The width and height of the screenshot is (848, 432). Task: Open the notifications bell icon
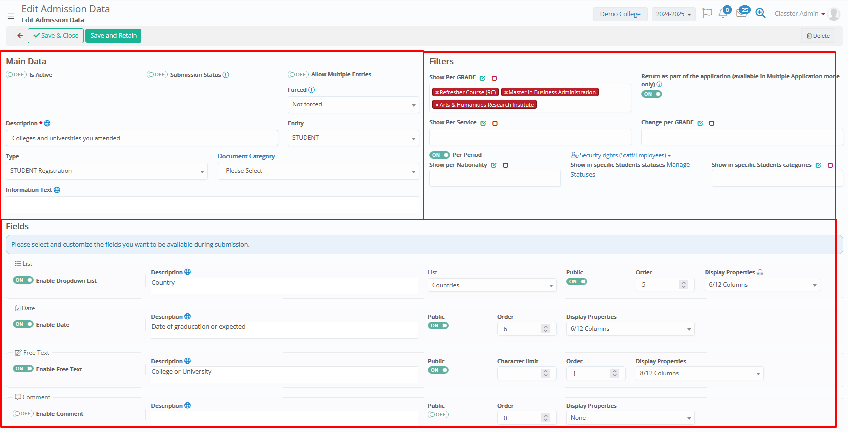(x=723, y=13)
